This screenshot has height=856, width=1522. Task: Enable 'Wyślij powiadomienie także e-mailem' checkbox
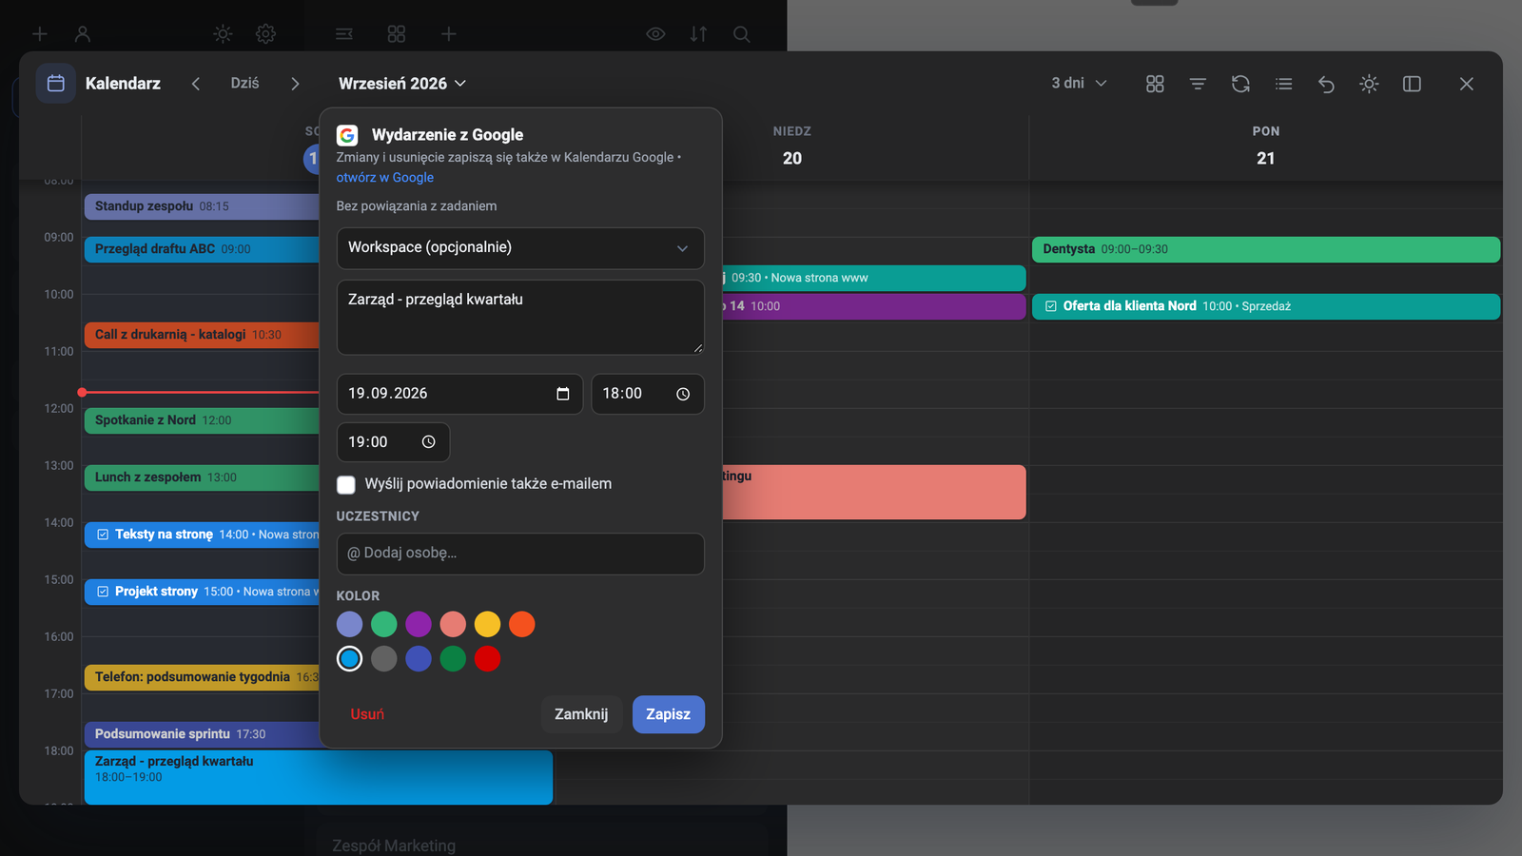tap(346, 485)
